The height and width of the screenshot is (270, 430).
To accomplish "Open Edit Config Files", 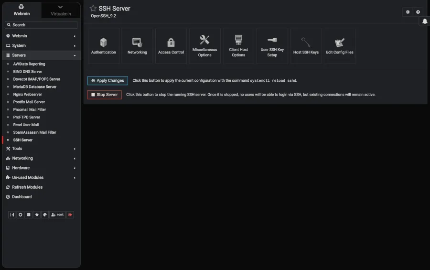I will (339, 46).
